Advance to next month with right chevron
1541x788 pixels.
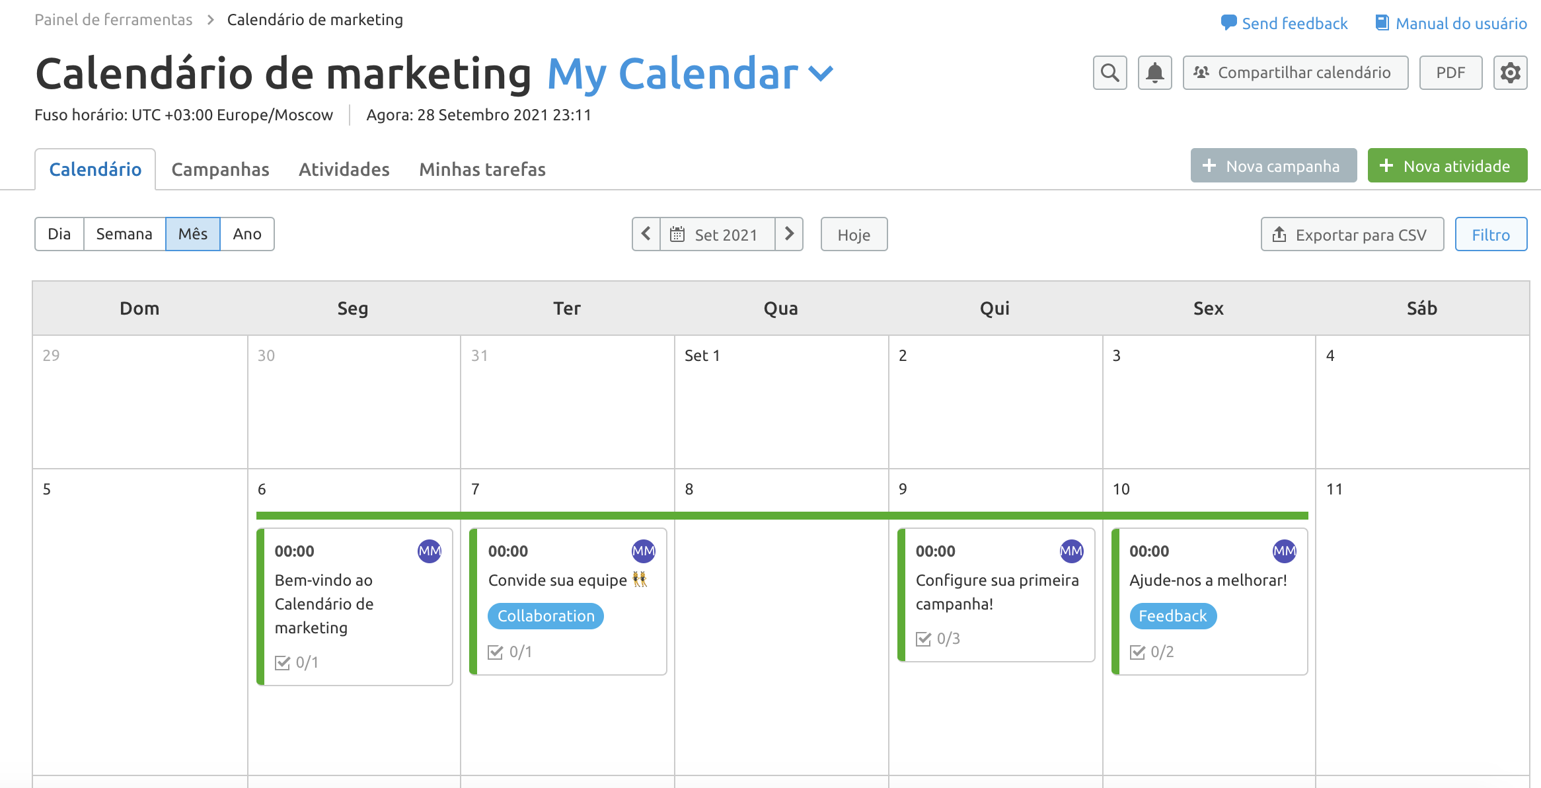pos(790,234)
